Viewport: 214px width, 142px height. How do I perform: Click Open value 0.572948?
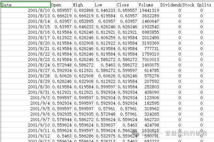[x=62, y=65]
